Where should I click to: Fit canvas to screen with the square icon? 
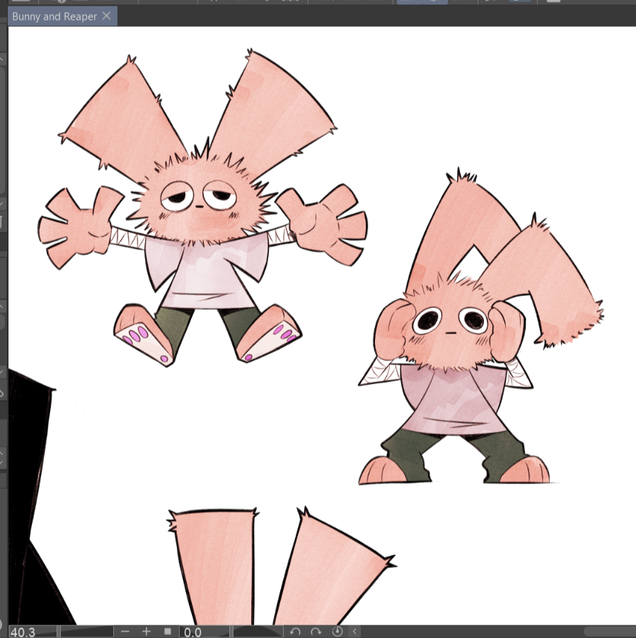168,632
